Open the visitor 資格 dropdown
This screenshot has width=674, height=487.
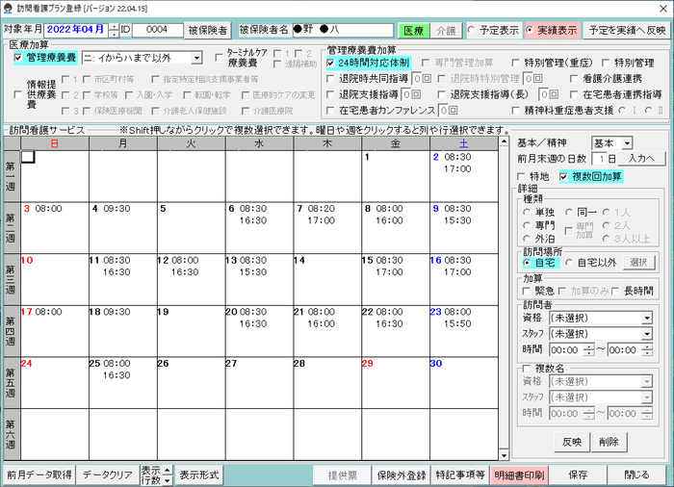click(647, 318)
